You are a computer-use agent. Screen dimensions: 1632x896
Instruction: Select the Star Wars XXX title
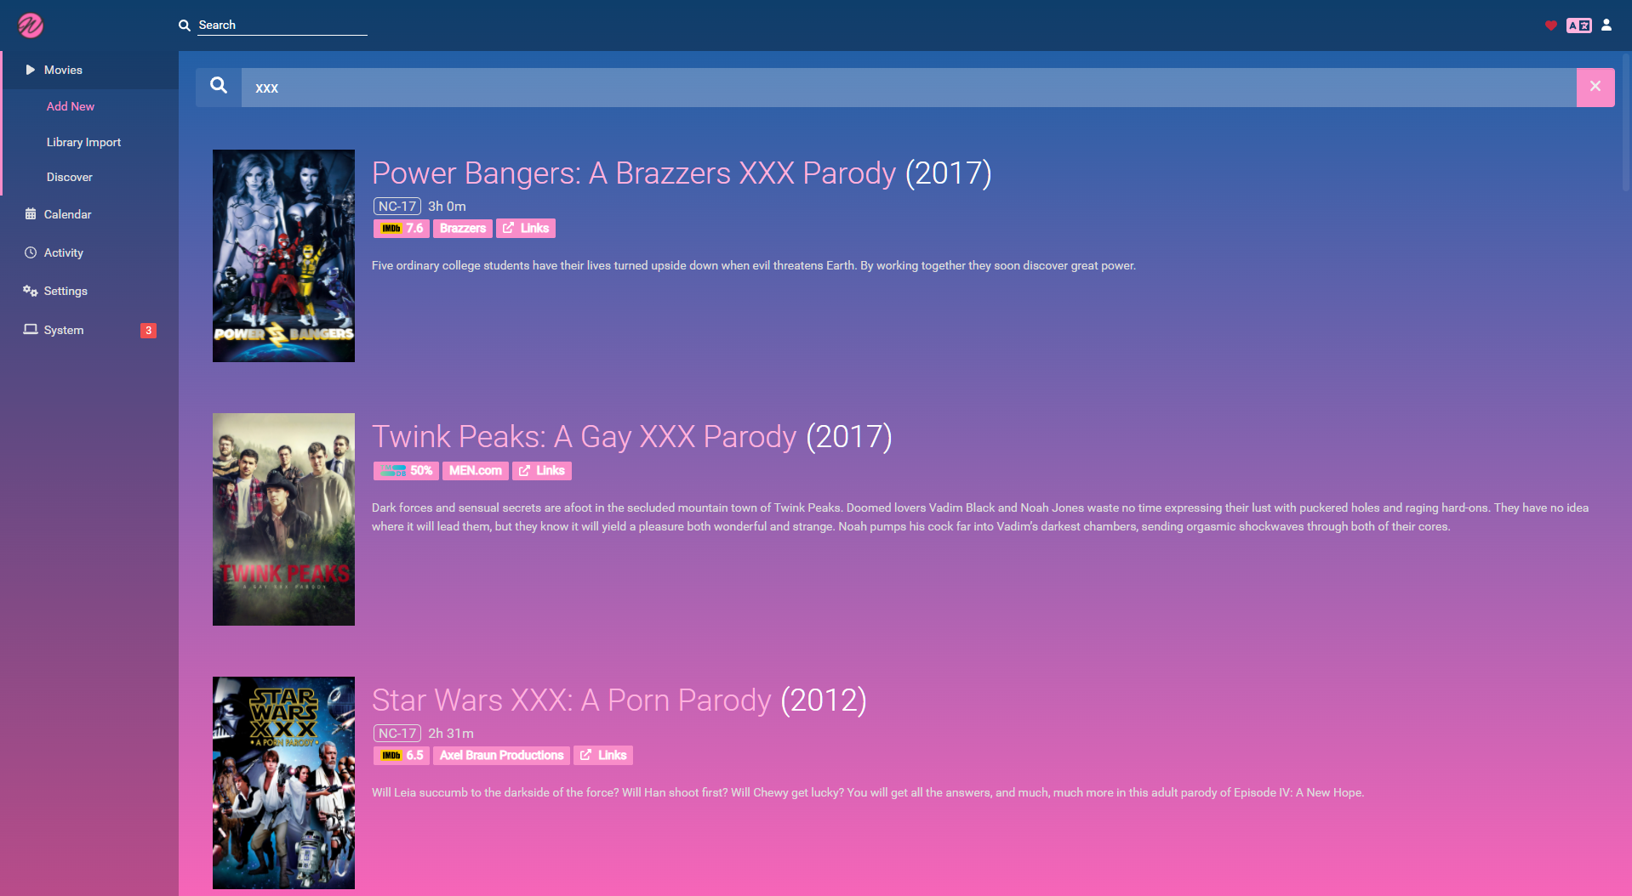click(571, 700)
